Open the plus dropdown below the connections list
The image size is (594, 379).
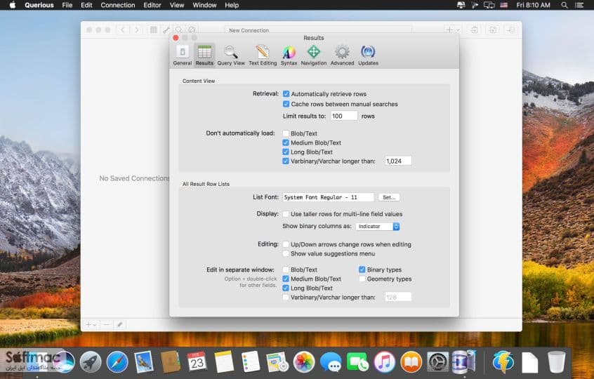click(91, 324)
